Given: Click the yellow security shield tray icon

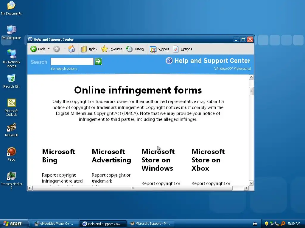Looking at the screenshot, I should click(x=267, y=224).
